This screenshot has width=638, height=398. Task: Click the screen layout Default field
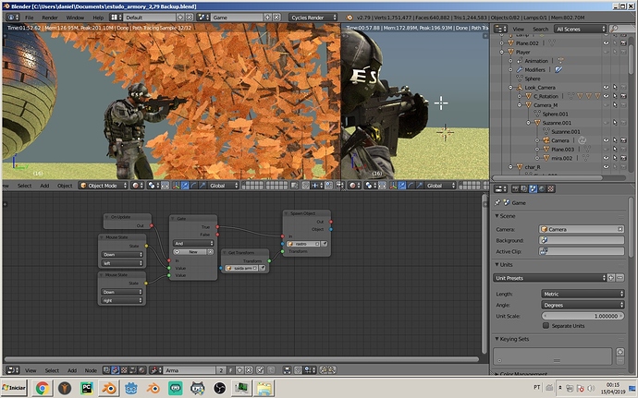149,18
